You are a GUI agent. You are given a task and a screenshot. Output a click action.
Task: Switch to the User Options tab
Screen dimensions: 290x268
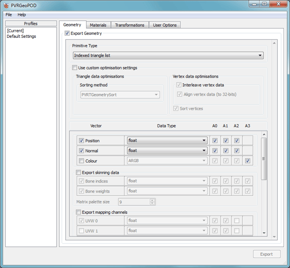165,25
